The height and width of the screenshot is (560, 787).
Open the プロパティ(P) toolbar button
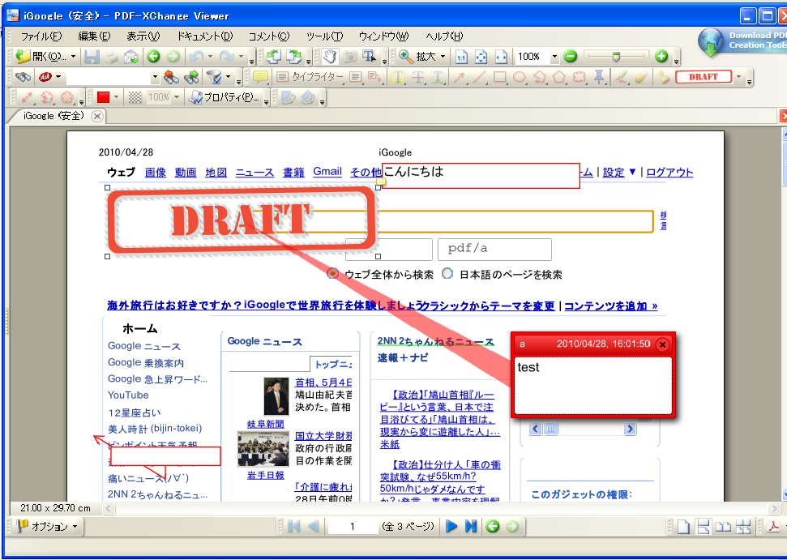(x=224, y=97)
